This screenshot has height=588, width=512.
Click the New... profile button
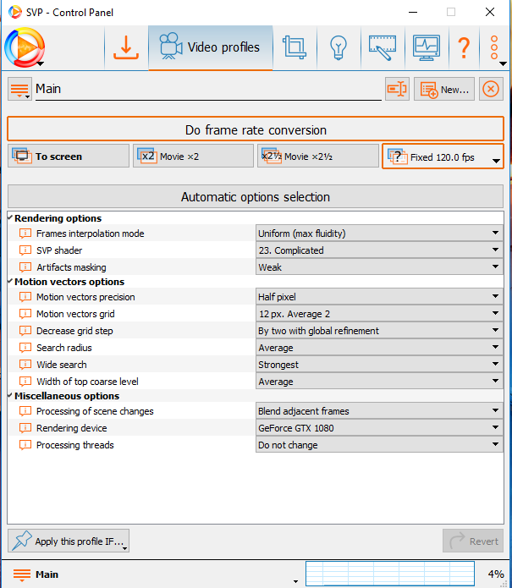point(443,89)
